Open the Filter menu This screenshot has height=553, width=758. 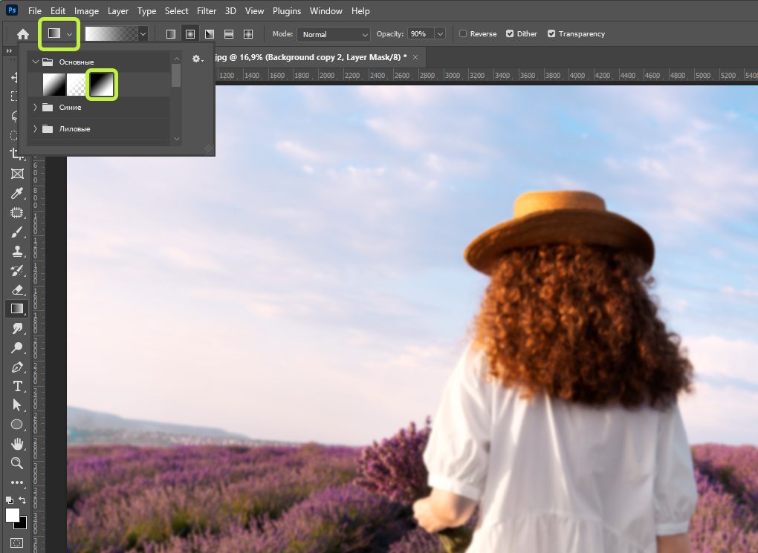click(x=207, y=10)
